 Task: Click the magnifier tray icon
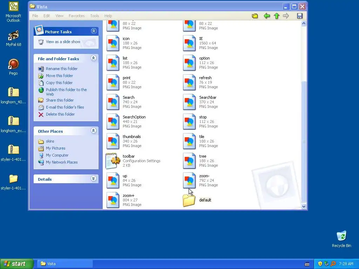[333, 264]
